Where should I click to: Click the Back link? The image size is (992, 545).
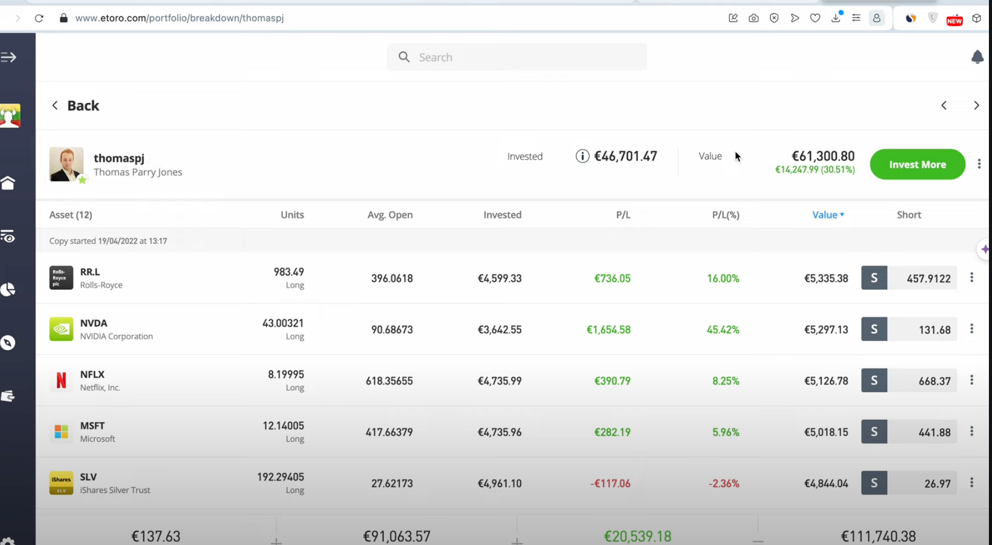(x=76, y=105)
